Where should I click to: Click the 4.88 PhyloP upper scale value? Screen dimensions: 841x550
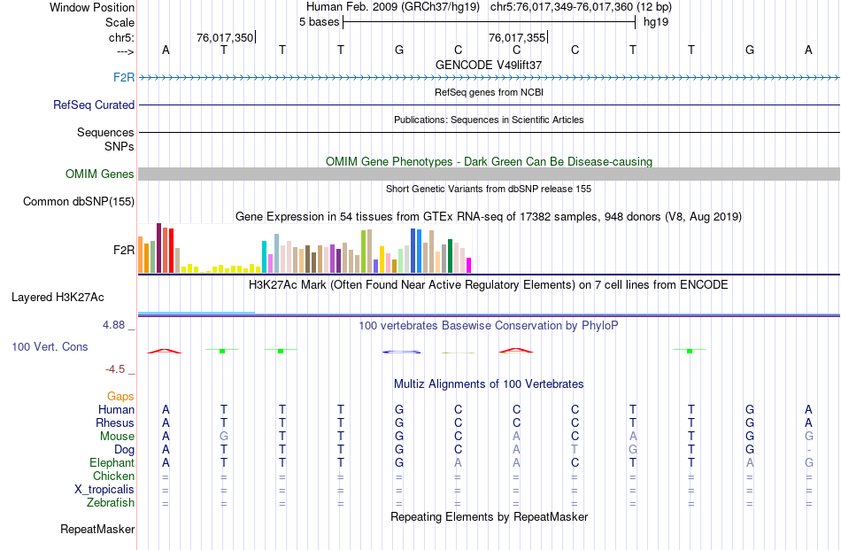coord(113,325)
